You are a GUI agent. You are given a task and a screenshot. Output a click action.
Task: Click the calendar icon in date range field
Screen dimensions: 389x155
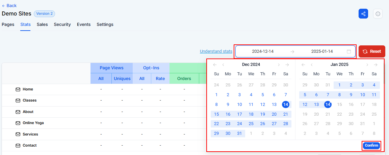[x=349, y=52]
